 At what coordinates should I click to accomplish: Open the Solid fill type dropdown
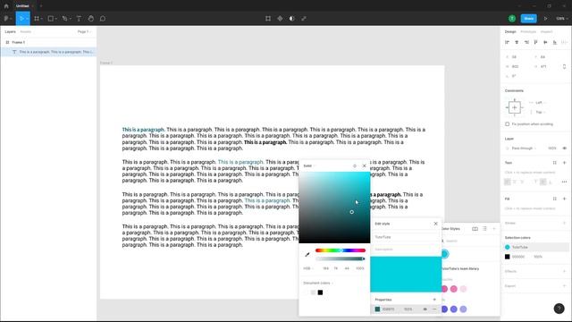pyautogui.click(x=309, y=166)
